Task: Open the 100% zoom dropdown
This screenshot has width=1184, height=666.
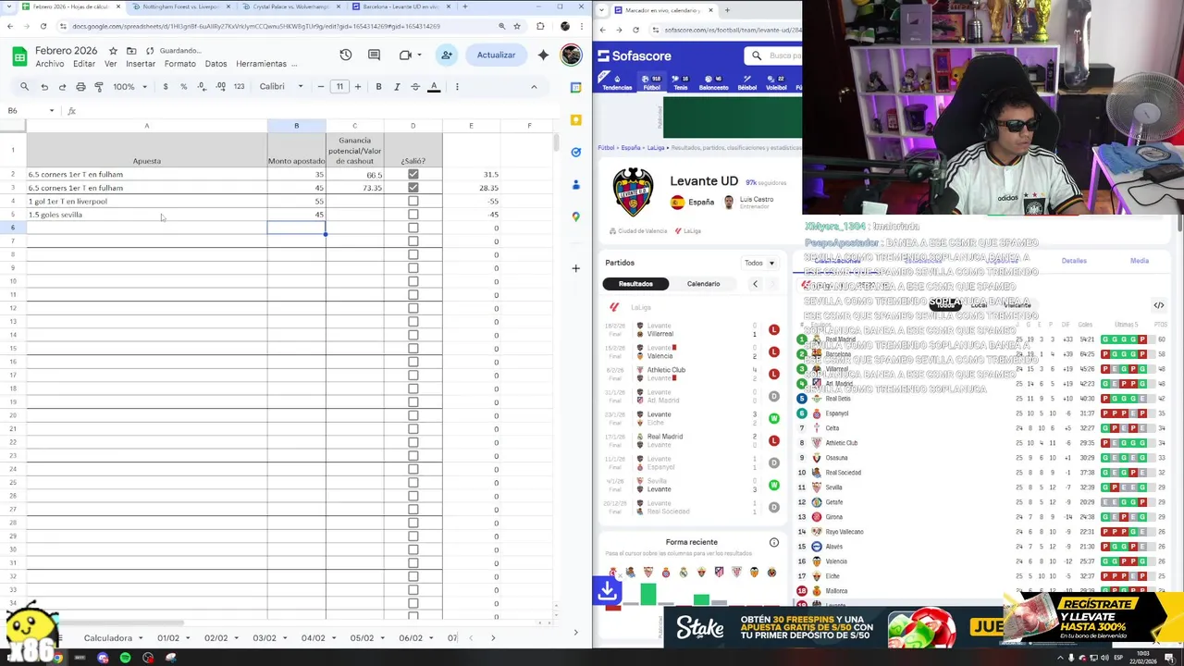Action: (129, 87)
